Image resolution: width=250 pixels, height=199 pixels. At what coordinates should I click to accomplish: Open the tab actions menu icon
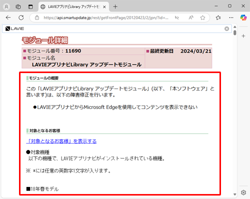(x=30, y=6)
